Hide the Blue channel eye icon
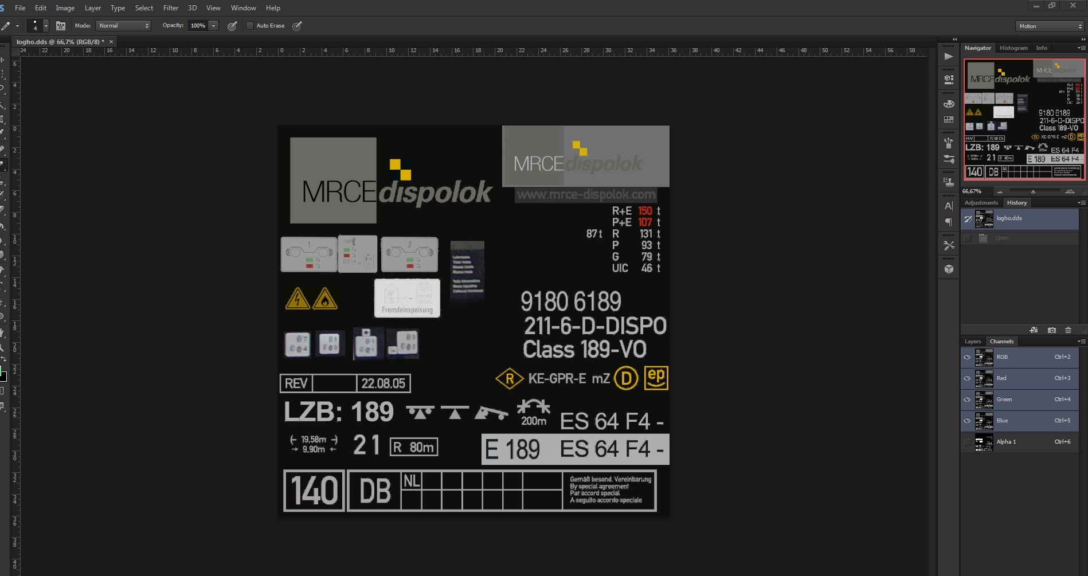 967,421
